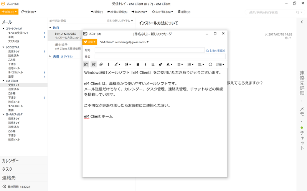The width and height of the screenshot is (307, 191).
Task: Collapse the ローカルフォルダ tree group
Action: point(3,114)
